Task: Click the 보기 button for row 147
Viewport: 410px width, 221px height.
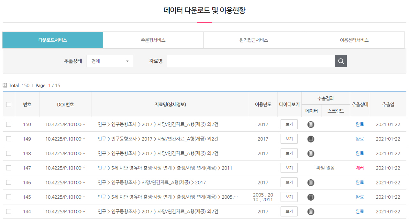Action: click(x=289, y=168)
